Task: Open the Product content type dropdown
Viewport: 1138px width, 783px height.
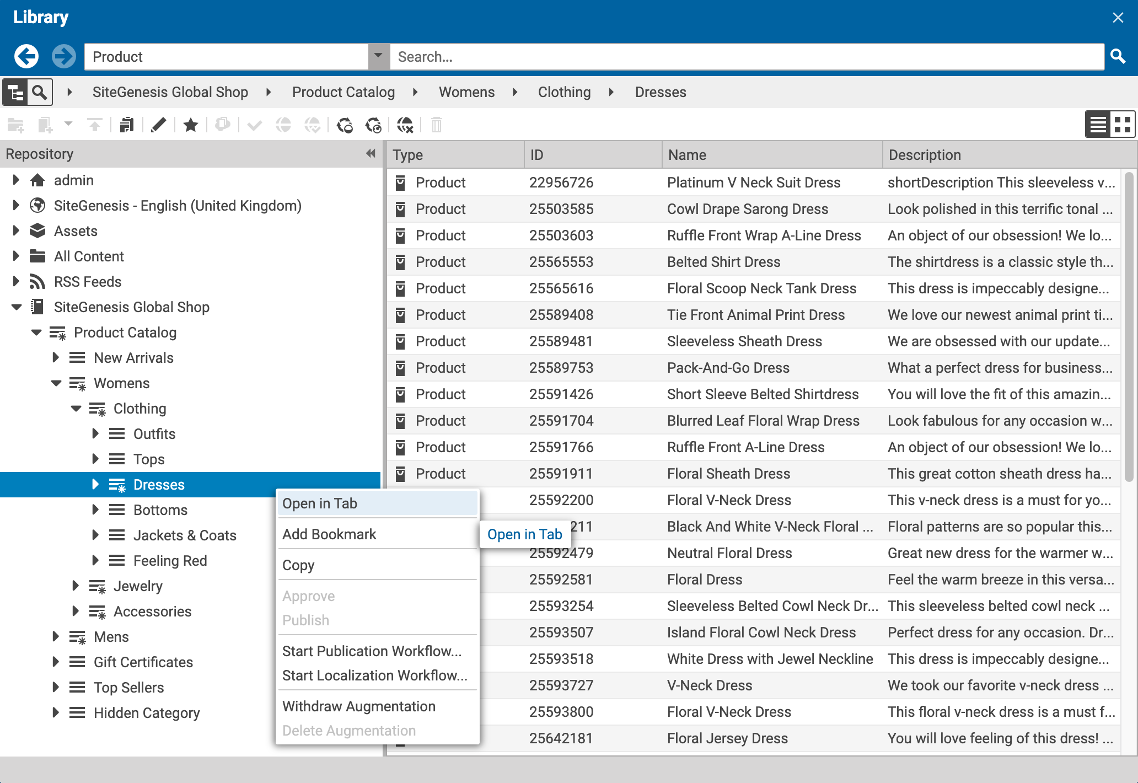Action: tap(378, 56)
